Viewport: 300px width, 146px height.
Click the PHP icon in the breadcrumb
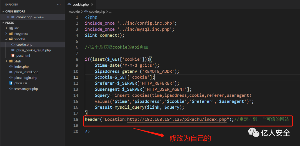coord(86,12)
